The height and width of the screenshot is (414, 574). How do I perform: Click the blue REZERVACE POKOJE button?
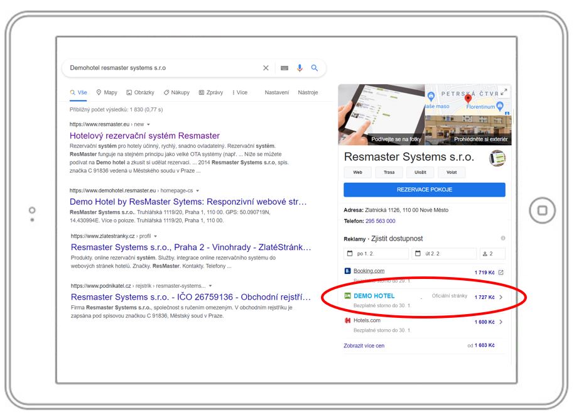pyautogui.click(x=425, y=190)
